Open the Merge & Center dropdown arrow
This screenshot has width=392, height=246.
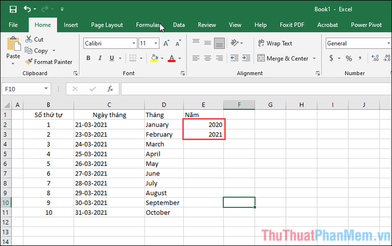click(x=314, y=58)
